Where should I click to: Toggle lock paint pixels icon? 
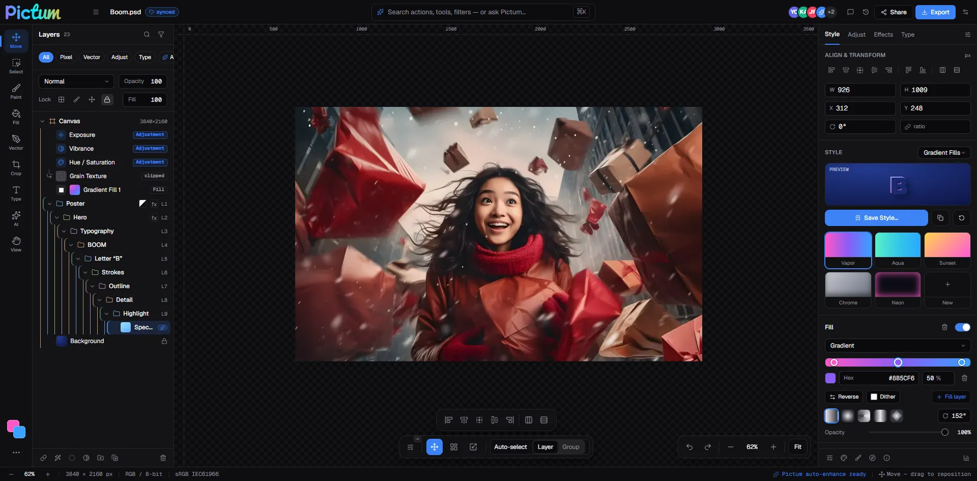coord(76,100)
